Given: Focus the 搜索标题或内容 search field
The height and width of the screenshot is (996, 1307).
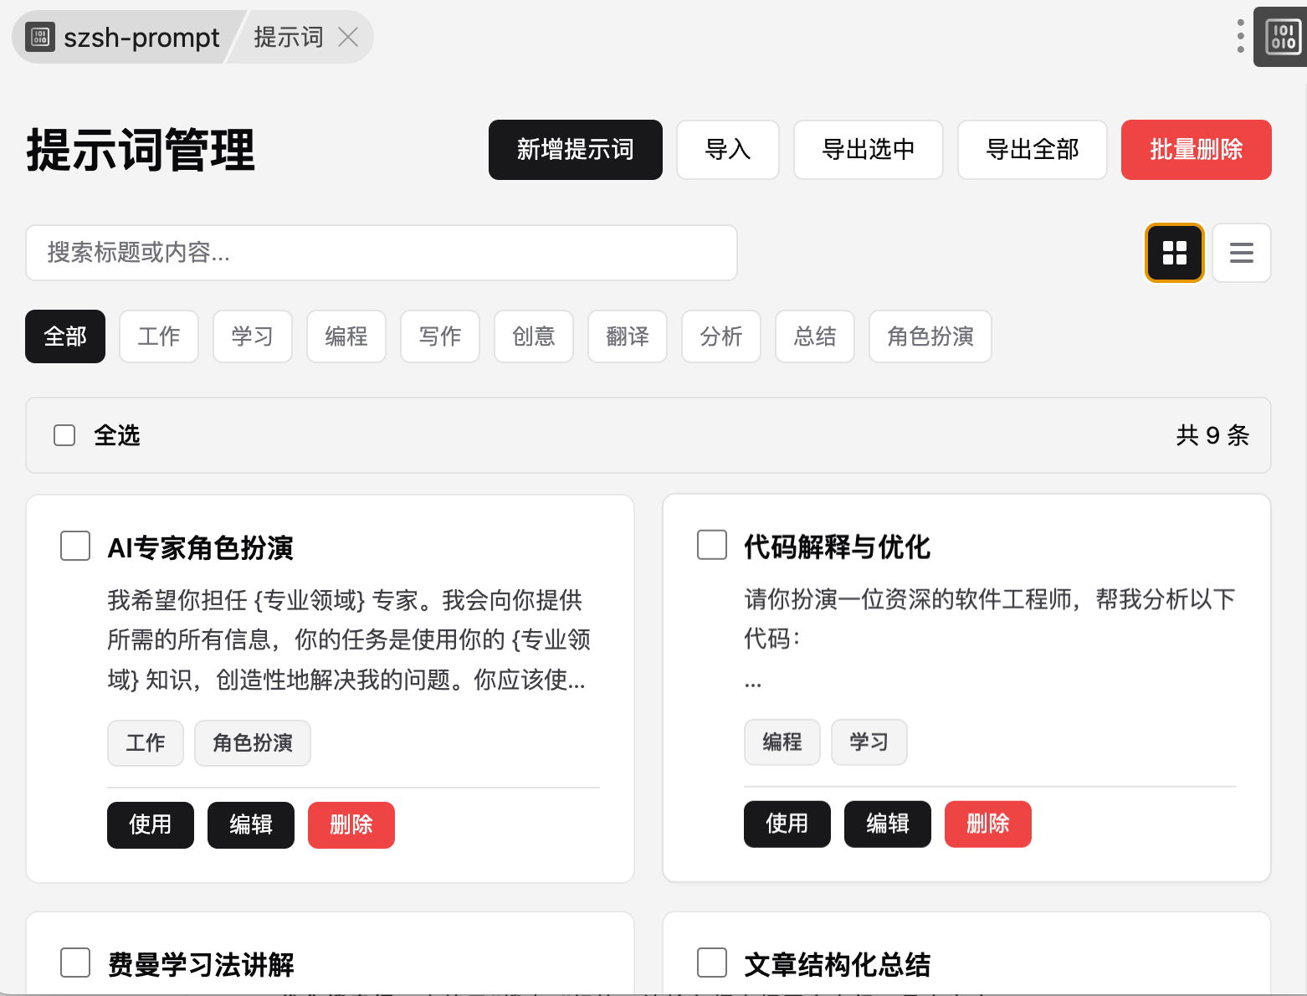Looking at the screenshot, I should coord(381,253).
